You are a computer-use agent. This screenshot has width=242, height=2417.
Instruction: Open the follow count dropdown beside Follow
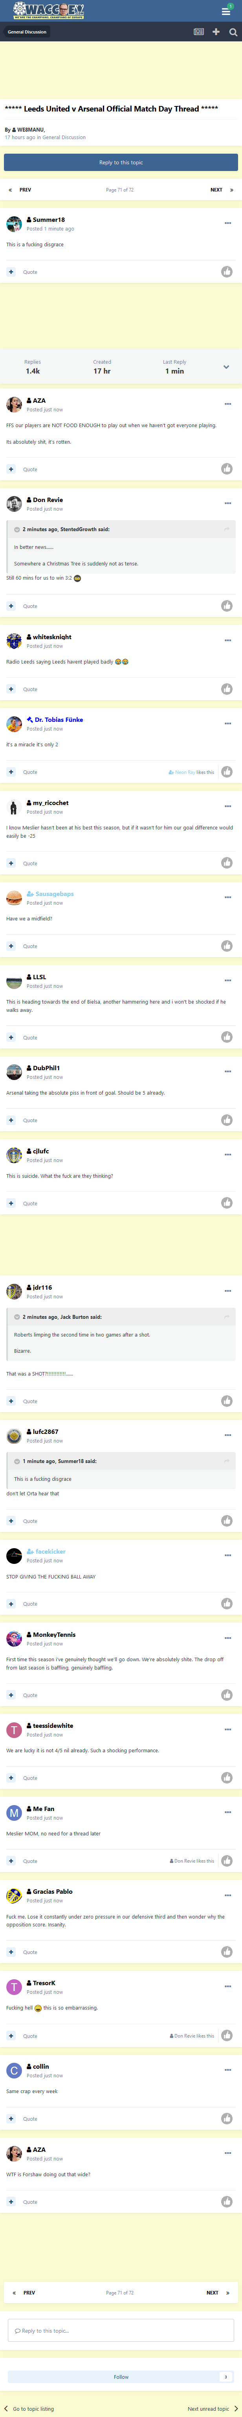coord(225,2377)
